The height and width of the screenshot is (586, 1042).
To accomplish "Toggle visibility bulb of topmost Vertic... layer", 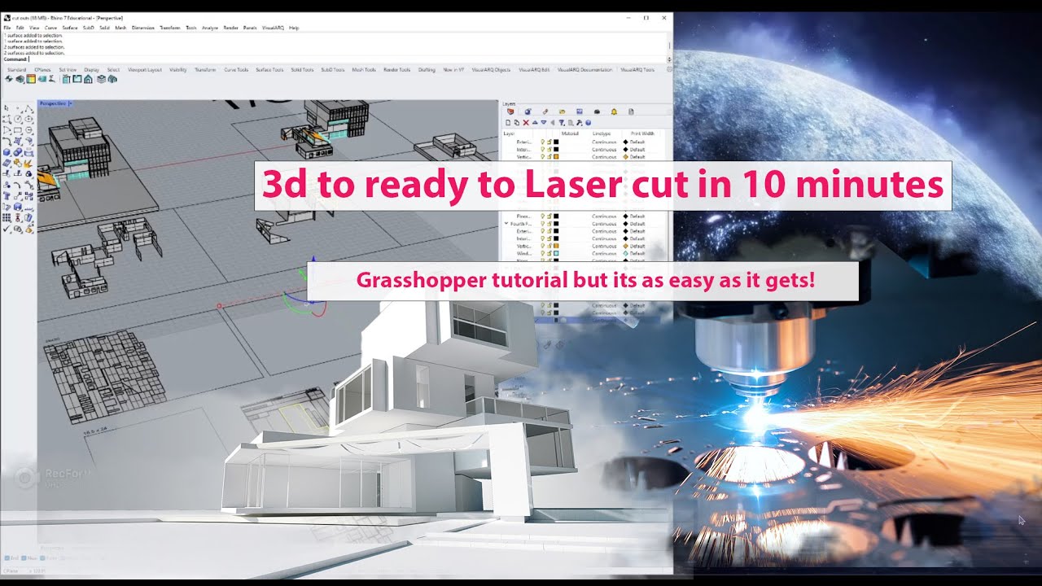I will click(543, 157).
